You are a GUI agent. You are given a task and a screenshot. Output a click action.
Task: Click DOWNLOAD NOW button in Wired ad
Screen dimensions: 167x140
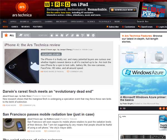(x=123, y=10)
